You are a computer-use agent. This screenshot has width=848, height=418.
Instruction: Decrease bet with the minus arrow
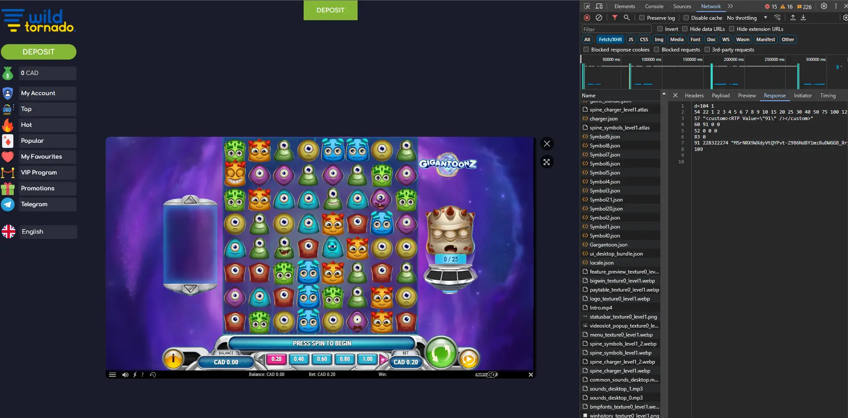[x=260, y=360]
